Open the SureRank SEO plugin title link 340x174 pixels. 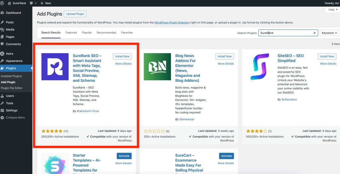click(x=87, y=68)
